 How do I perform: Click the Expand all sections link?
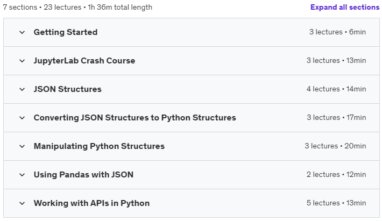click(345, 7)
